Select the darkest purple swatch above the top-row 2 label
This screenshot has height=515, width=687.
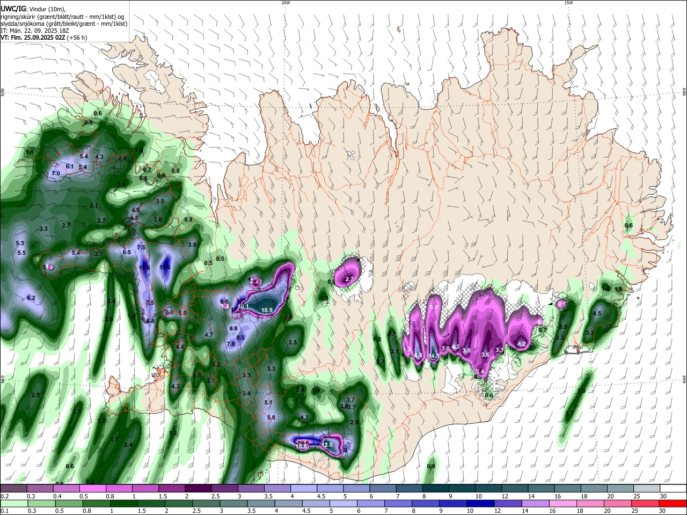click(198, 488)
